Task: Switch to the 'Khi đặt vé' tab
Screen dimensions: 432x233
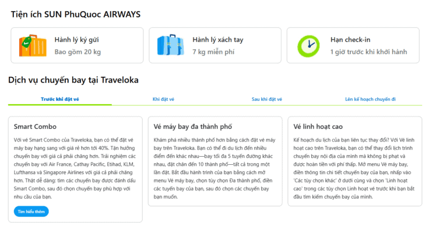Action: click(x=163, y=99)
